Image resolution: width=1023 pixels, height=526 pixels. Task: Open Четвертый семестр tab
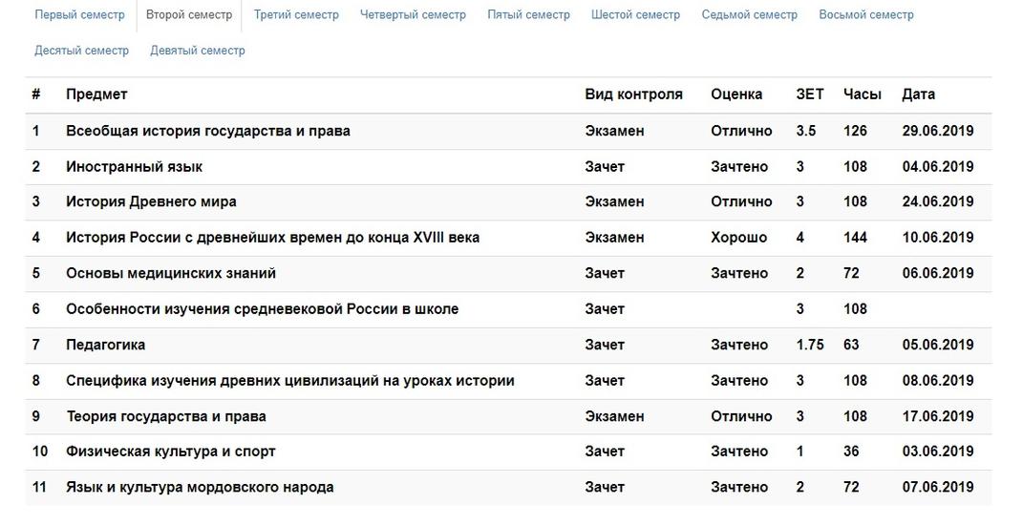413,14
